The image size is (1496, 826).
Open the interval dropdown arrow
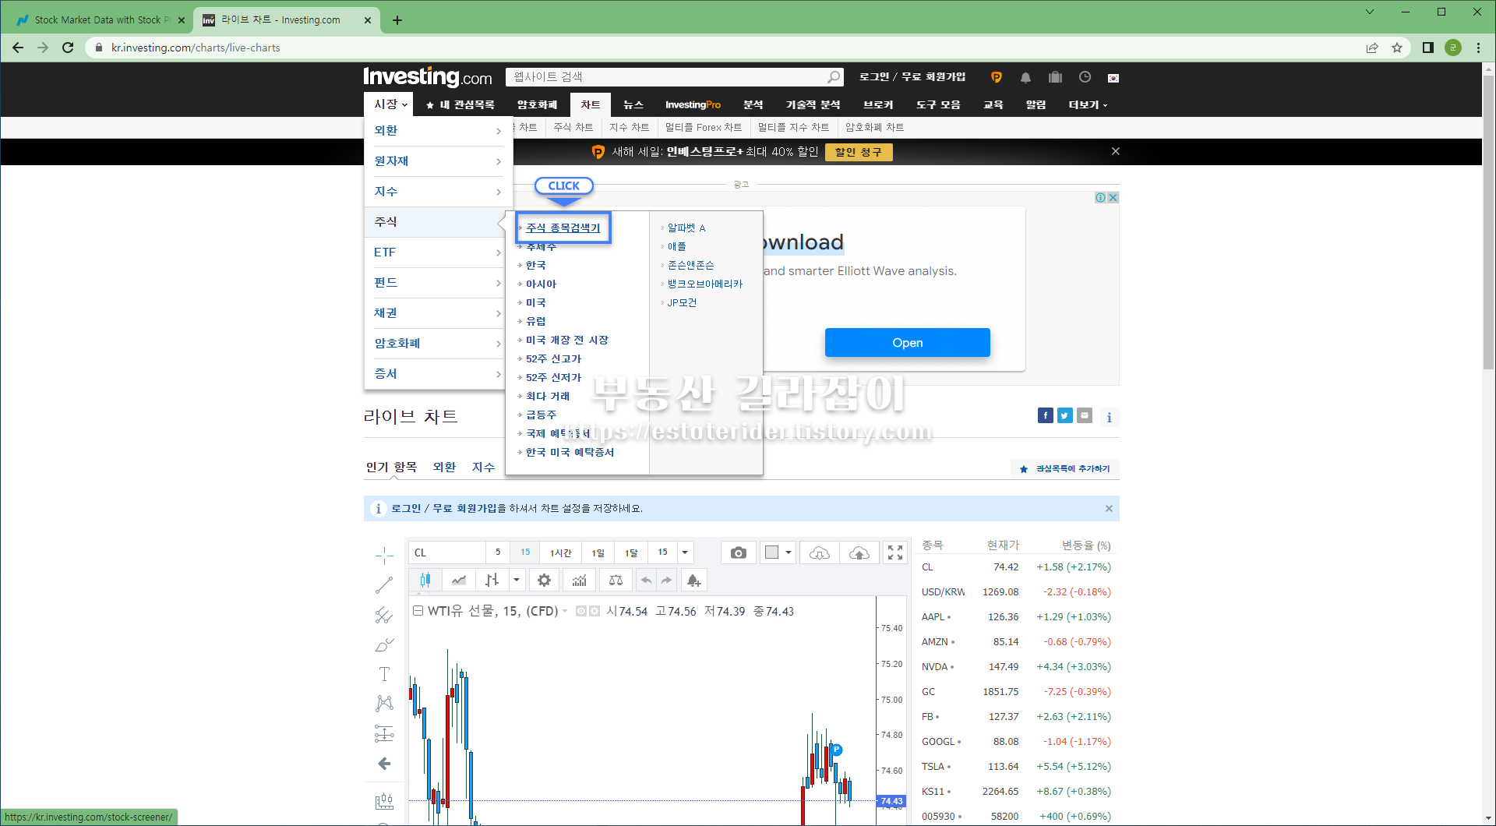click(685, 552)
